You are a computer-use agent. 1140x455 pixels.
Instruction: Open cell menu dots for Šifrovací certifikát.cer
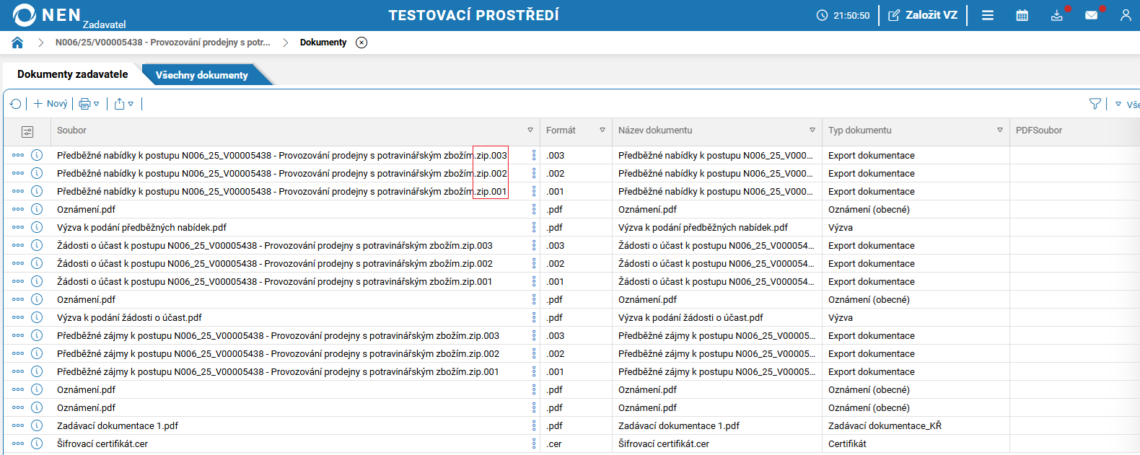[x=534, y=443]
